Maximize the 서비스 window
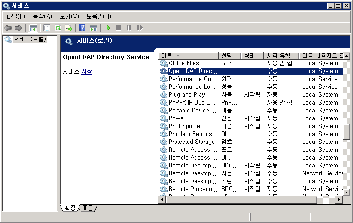 338,6
